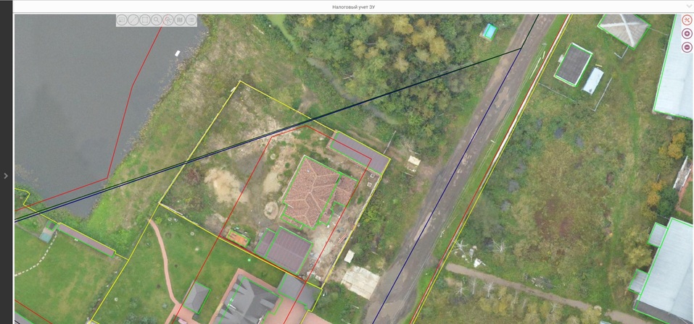
Task: Click the object identify tool beside magnifier
Action: 168,20
